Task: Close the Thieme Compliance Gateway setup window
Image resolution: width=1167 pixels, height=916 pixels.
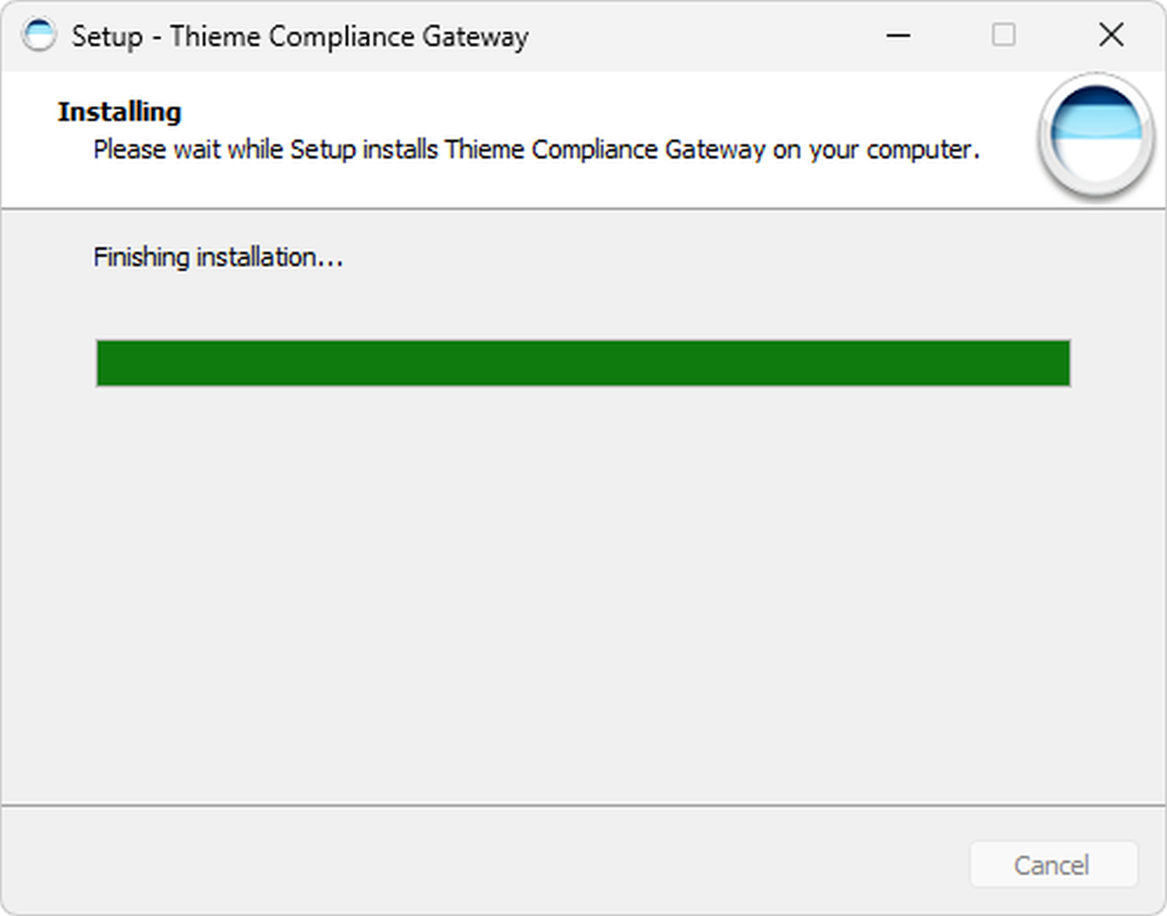Action: click(x=1111, y=35)
